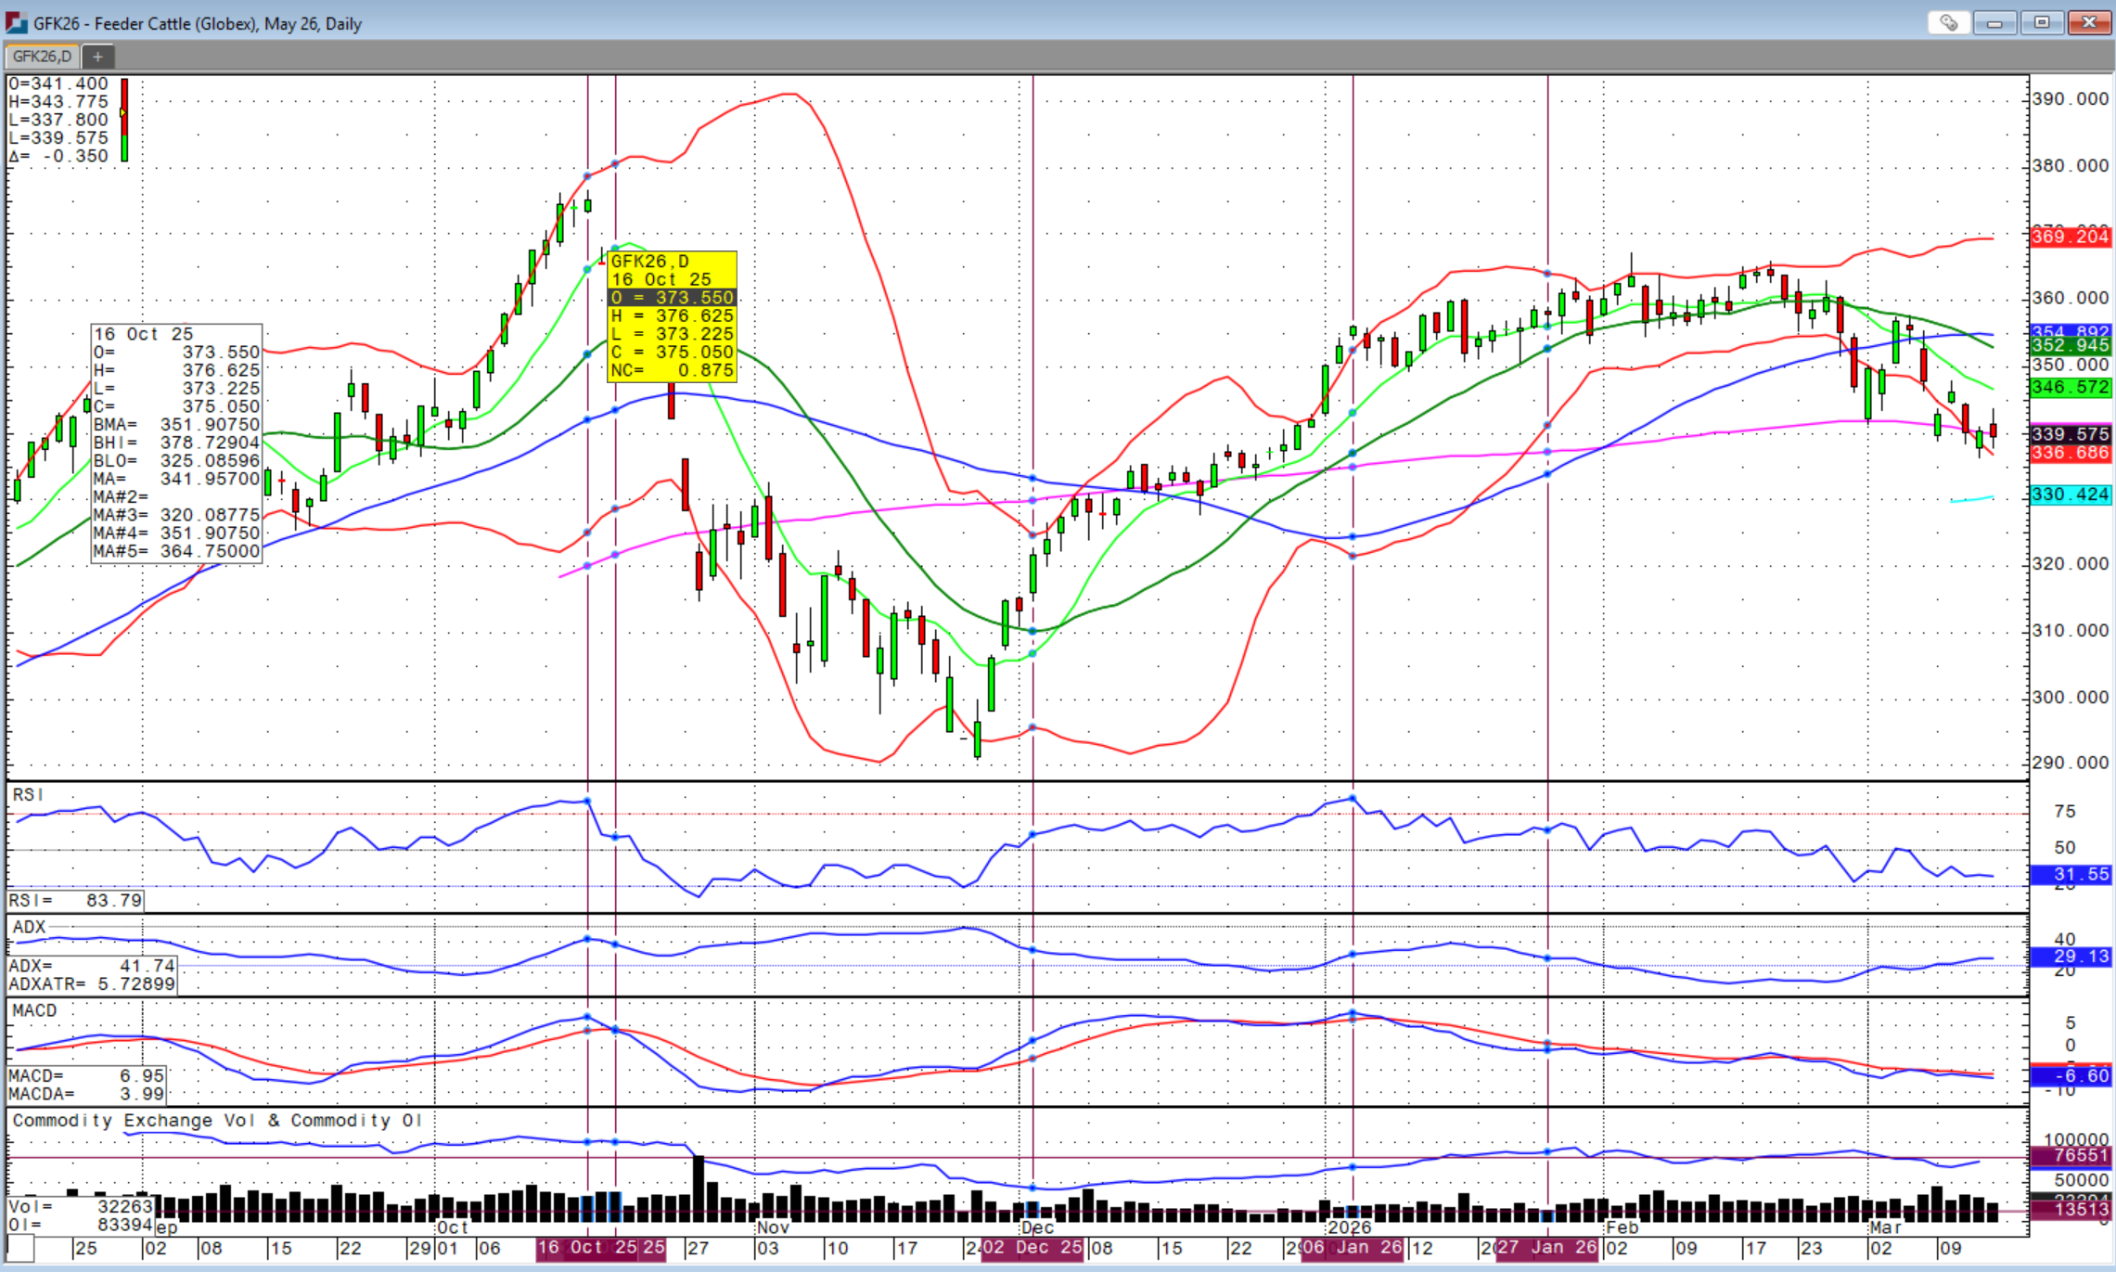
Task: Select the 02 Dec 25 date marker
Action: tap(1032, 1248)
